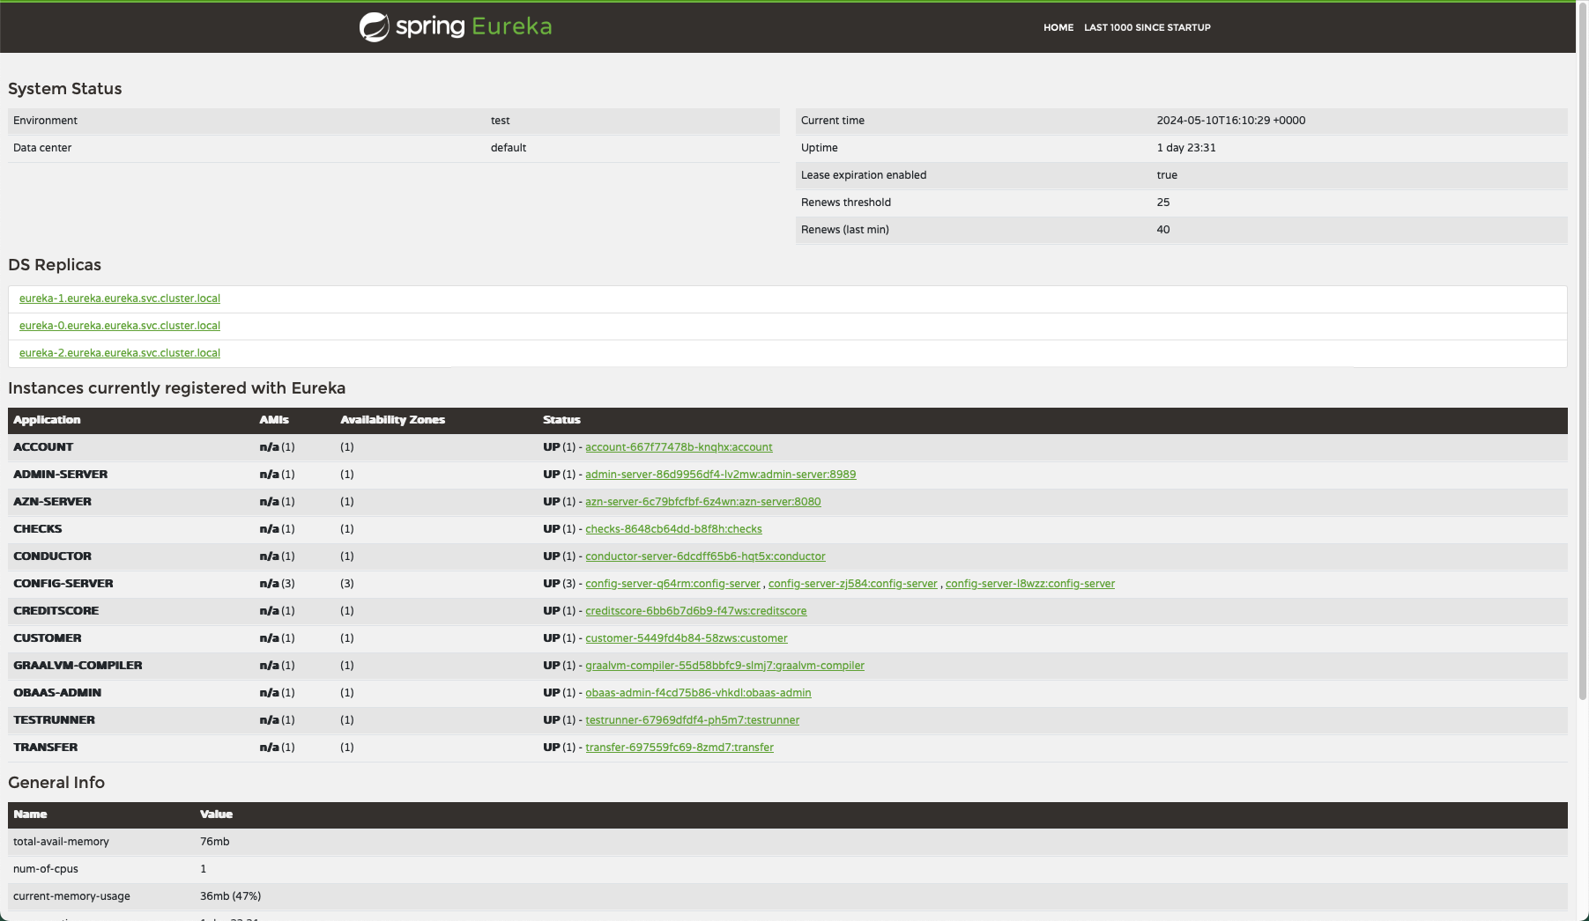This screenshot has width=1589, height=921.
Task: View LAST 1000 SINCE STARTUP
Action: (1147, 27)
